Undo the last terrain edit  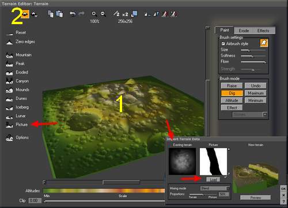[x=73, y=14]
